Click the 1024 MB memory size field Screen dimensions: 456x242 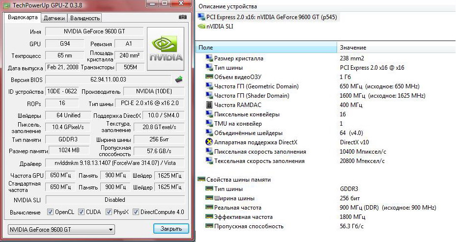click(x=69, y=150)
